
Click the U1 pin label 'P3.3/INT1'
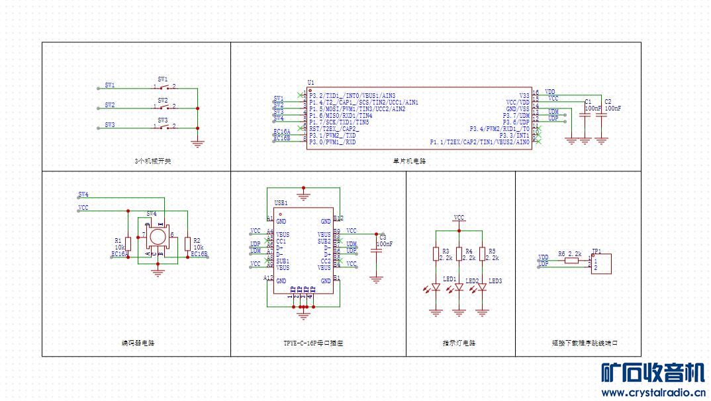point(514,136)
